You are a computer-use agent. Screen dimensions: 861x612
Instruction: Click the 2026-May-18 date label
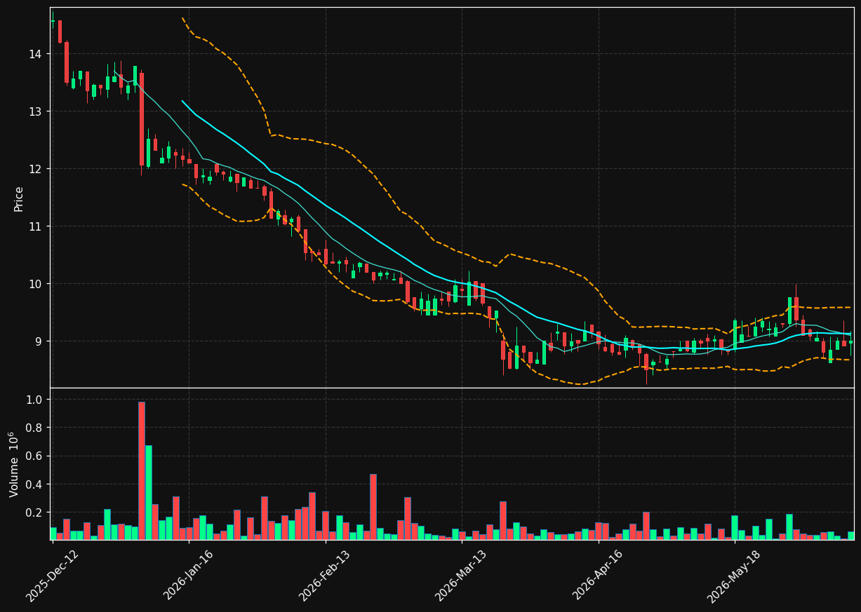(x=734, y=576)
